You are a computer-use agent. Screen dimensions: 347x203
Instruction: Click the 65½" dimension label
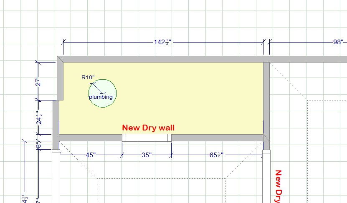216,155
